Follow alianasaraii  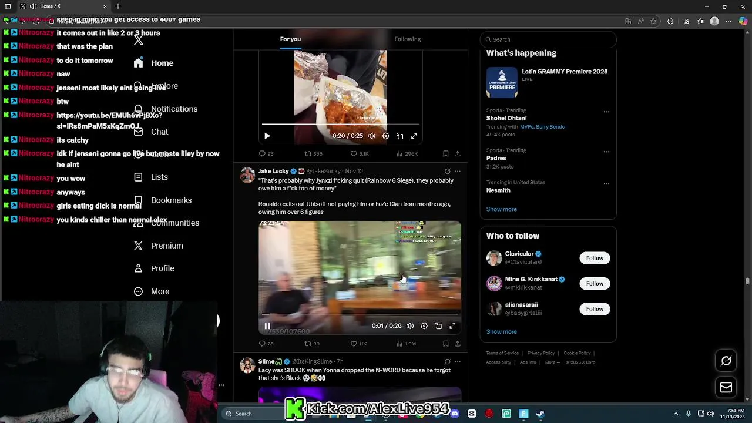tap(595, 309)
